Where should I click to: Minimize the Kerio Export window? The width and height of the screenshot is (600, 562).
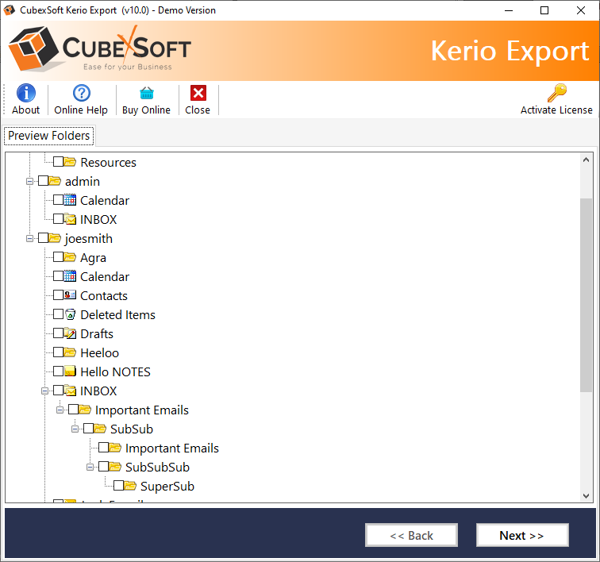pyautogui.click(x=509, y=10)
